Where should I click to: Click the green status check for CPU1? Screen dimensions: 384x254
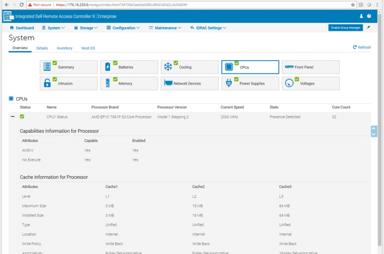point(22,117)
